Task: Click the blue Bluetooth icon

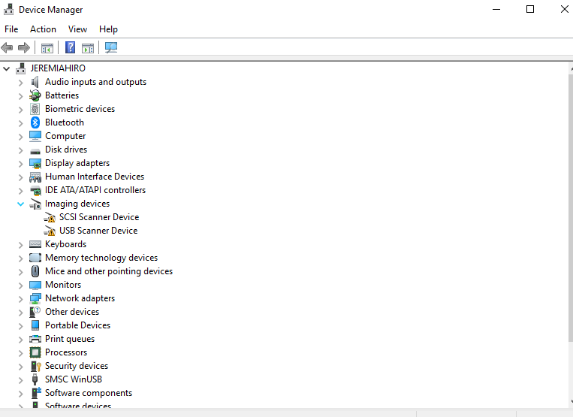Action: pos(35,122)
